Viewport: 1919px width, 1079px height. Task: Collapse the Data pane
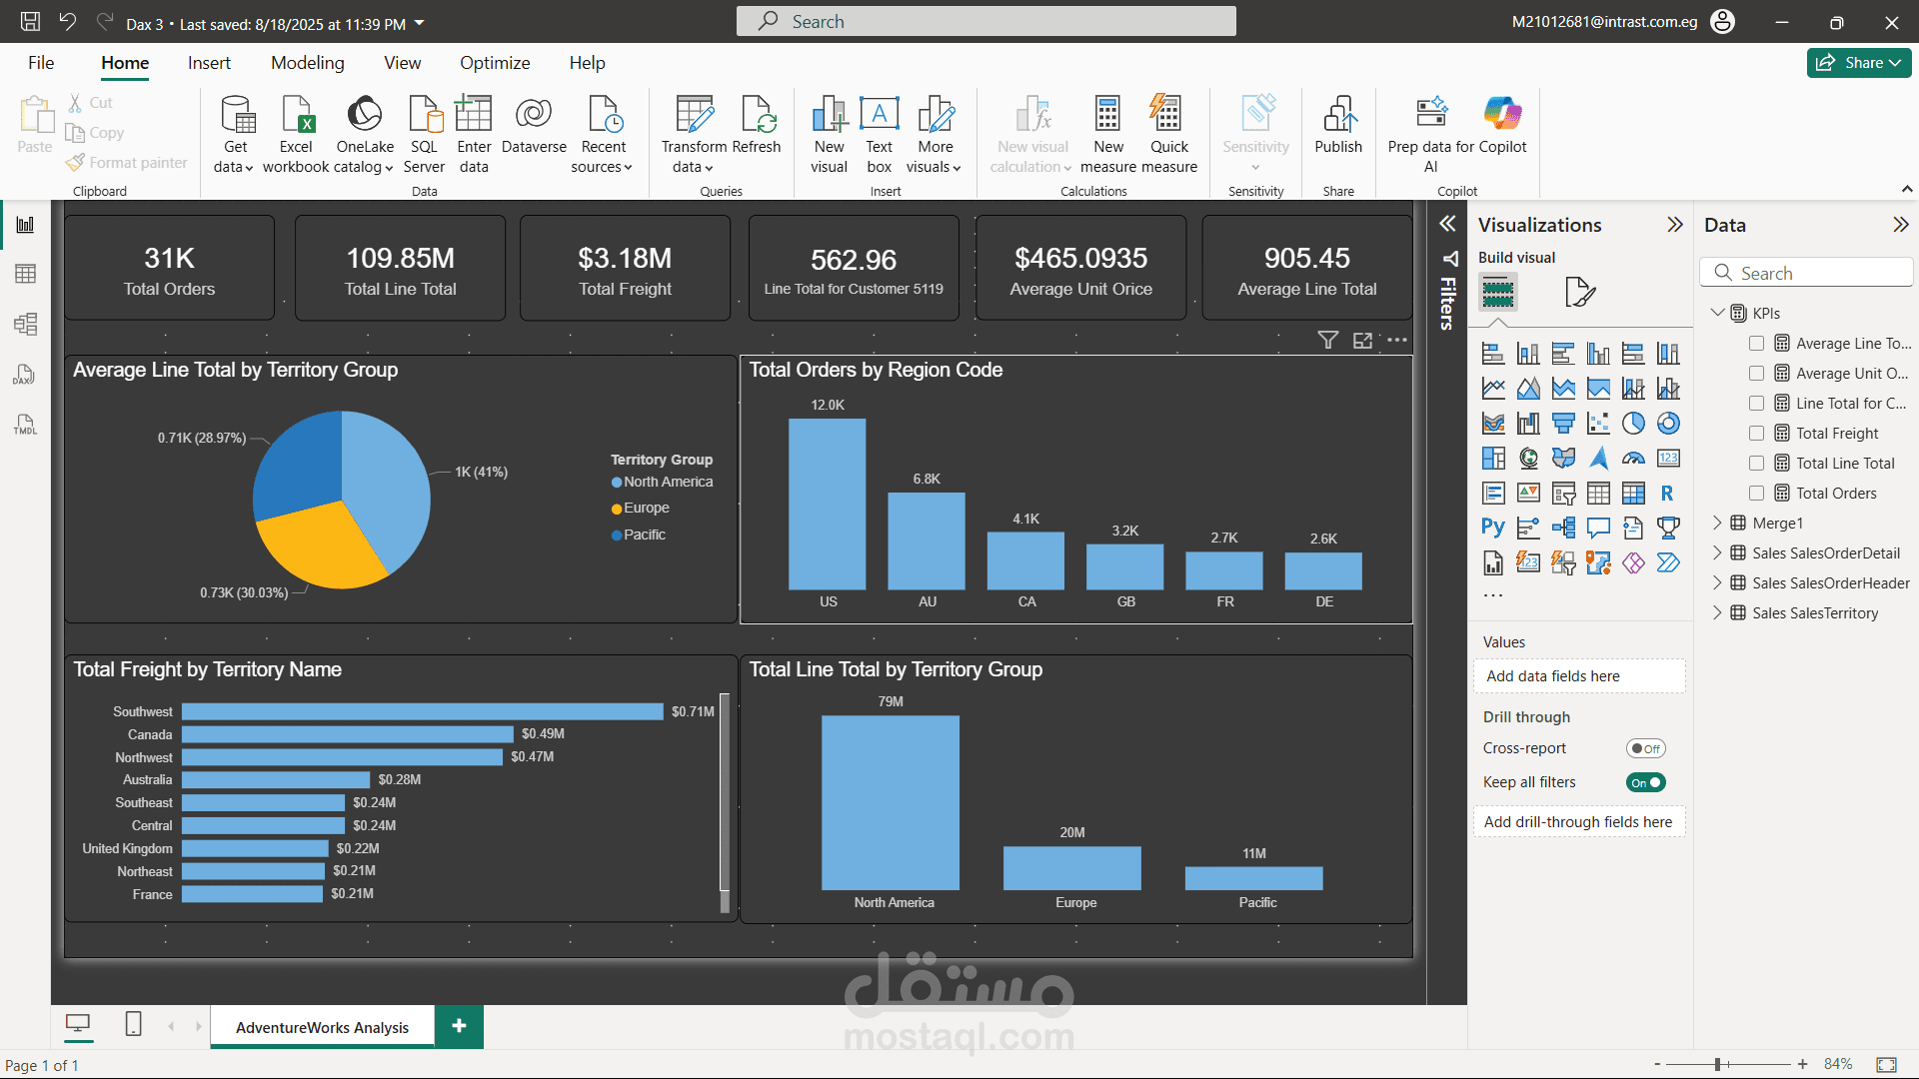point(1900,225)
